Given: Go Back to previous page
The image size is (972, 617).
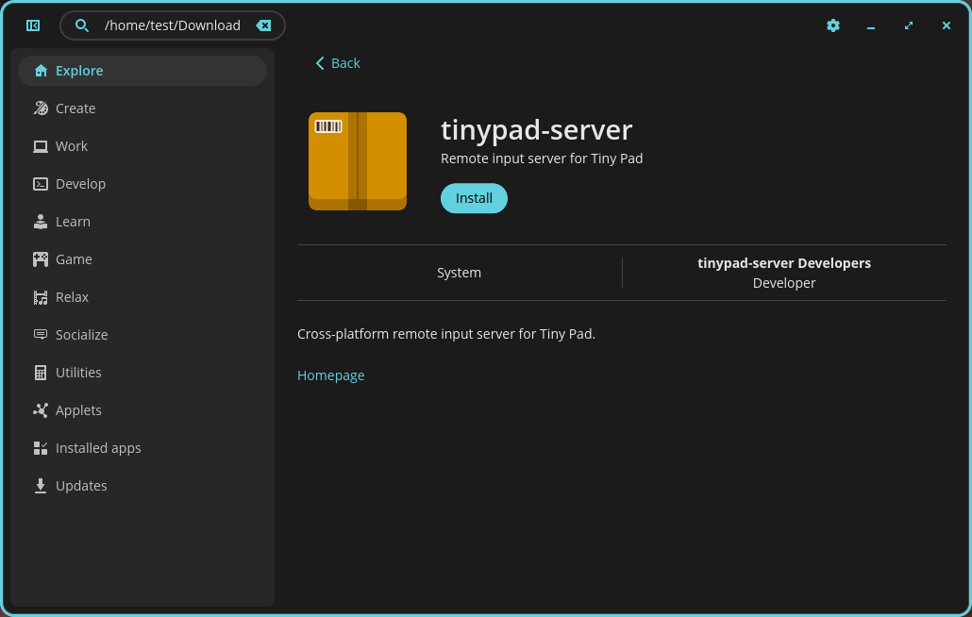Looking at the screenshot, I should [337, 63].
